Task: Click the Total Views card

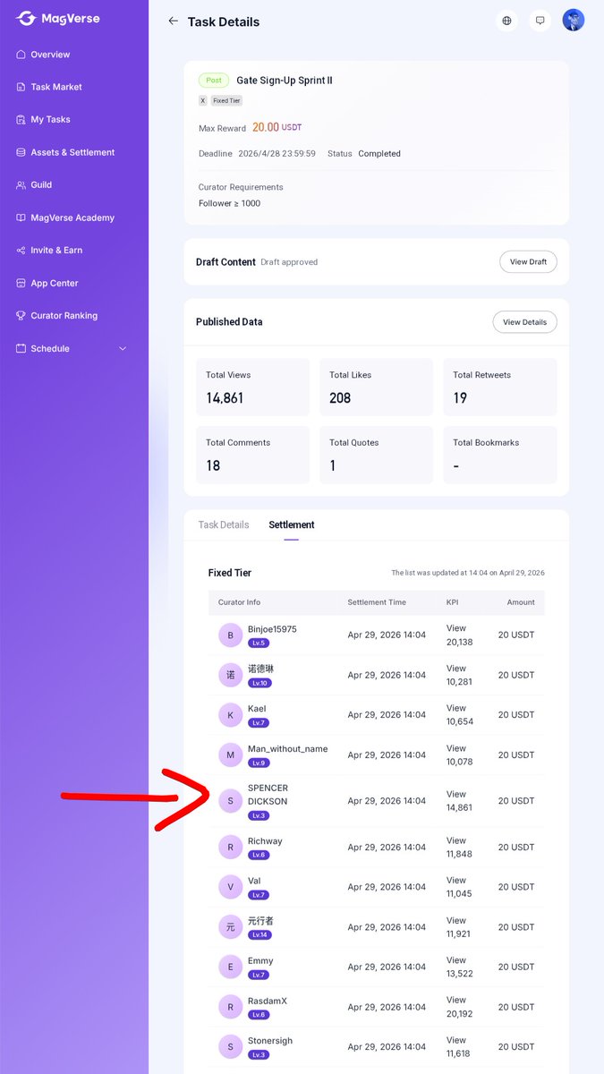Action: tap(252, 388)
